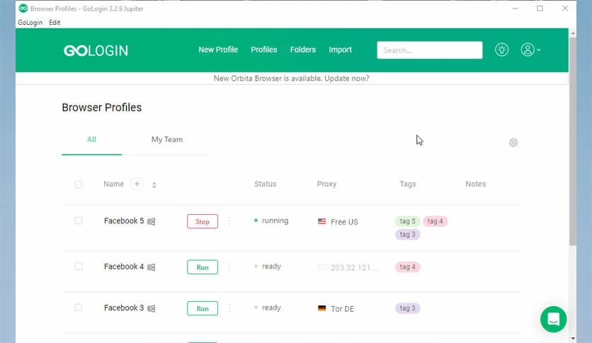Open three-dot menu for Facebook 4
The image size is (592, 343).
[x=229, y=267]
